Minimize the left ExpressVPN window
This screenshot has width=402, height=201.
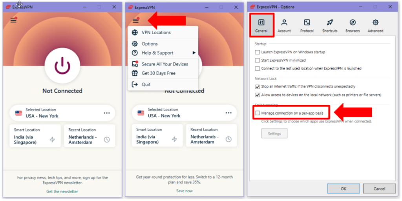pos(85,7)
